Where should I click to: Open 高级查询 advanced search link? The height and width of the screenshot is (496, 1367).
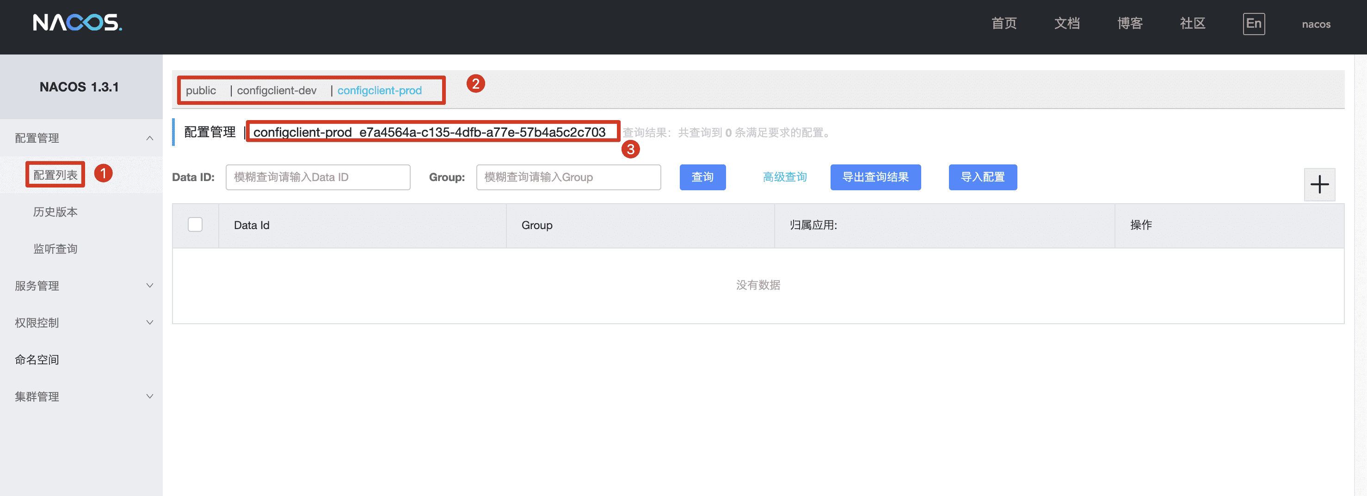click(784, 177)
